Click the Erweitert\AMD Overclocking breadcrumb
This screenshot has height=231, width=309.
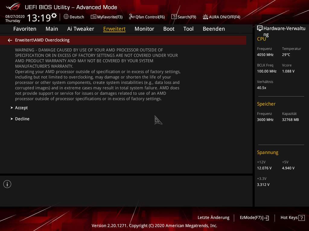click(42, 40)
